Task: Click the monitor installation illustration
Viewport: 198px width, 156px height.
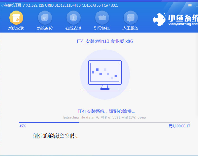Action: 105,74
